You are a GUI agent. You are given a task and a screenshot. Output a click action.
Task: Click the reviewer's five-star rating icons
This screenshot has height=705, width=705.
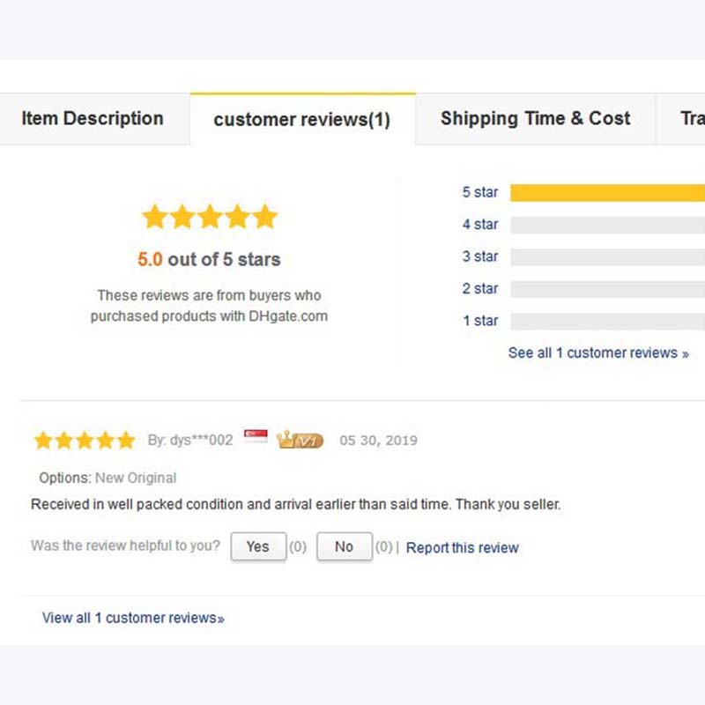(x=85, y=441)
